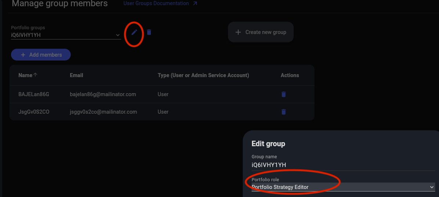This screenshot has height=197, width=439.
Task: Delete the group using trash icon beside pencil
Action: pyautogui.click(x=149, y=32)
